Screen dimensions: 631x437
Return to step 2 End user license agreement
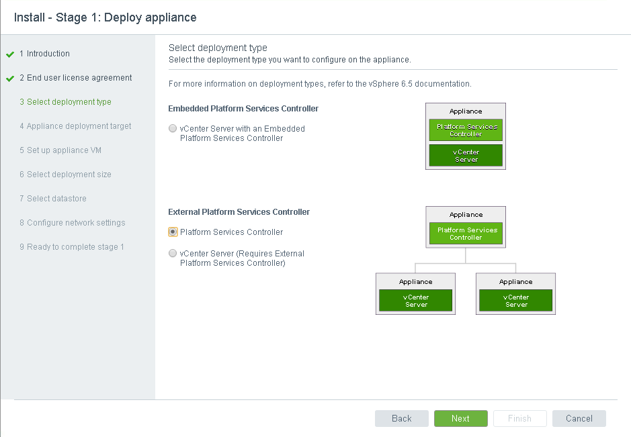tap(79, 78)
